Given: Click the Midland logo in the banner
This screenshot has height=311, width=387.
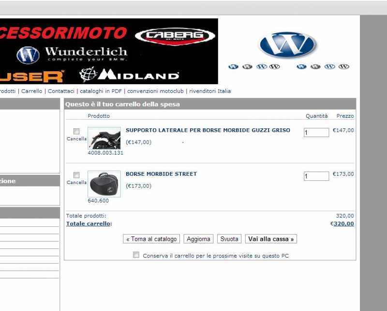Looking at the screenshot, I should pyautogui.click(x=129, y=75).
